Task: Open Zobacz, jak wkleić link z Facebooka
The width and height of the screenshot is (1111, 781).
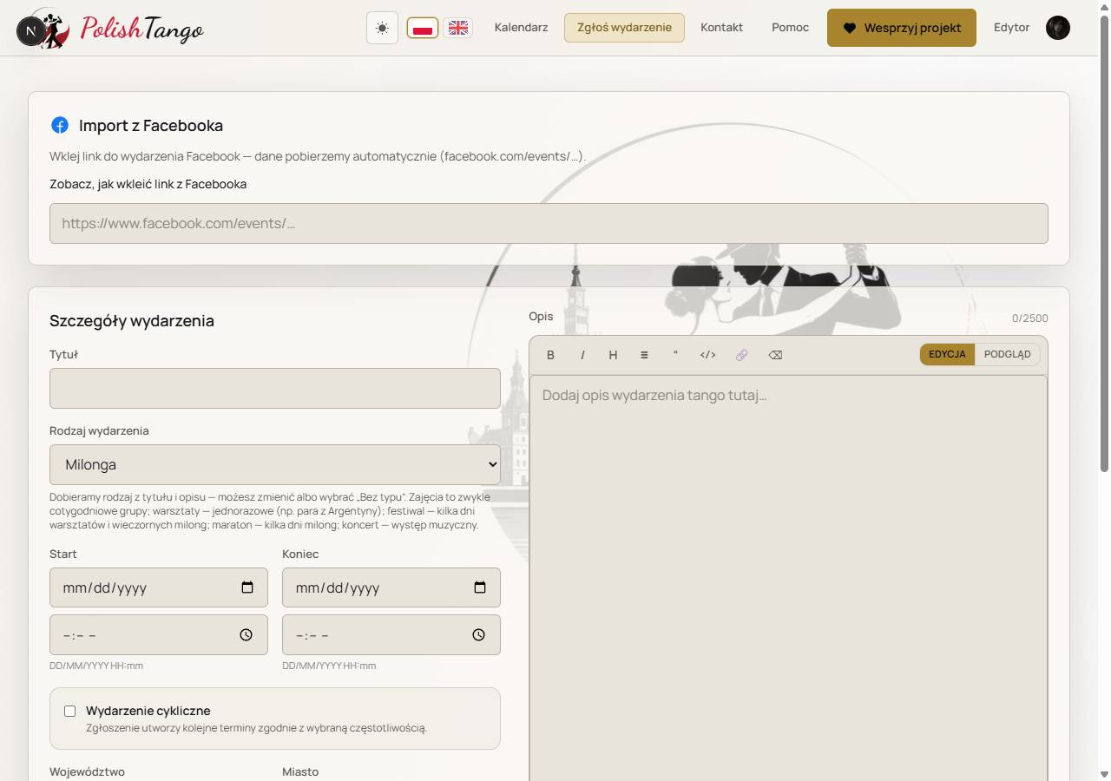Action: [148, 184]
